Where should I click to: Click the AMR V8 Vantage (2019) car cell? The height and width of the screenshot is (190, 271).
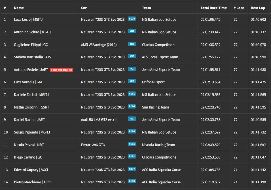click(x=99, y=45)
